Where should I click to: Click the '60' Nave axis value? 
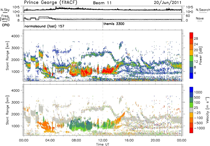tap(188, 16)
